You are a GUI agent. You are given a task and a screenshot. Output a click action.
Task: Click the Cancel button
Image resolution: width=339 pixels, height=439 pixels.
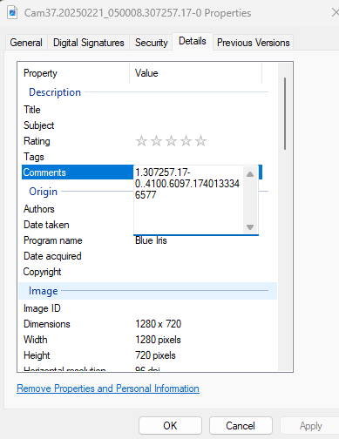[x=241, y=426]
